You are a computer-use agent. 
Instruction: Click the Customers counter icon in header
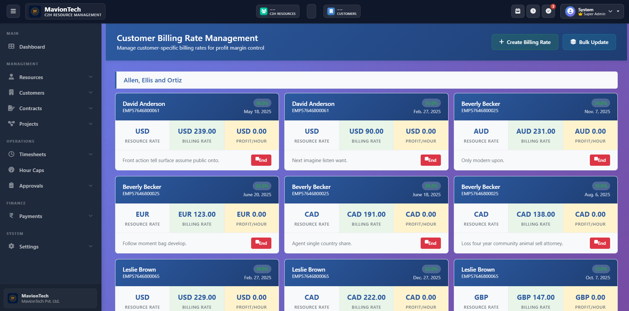pyautogui.click(x=331, y=11)
